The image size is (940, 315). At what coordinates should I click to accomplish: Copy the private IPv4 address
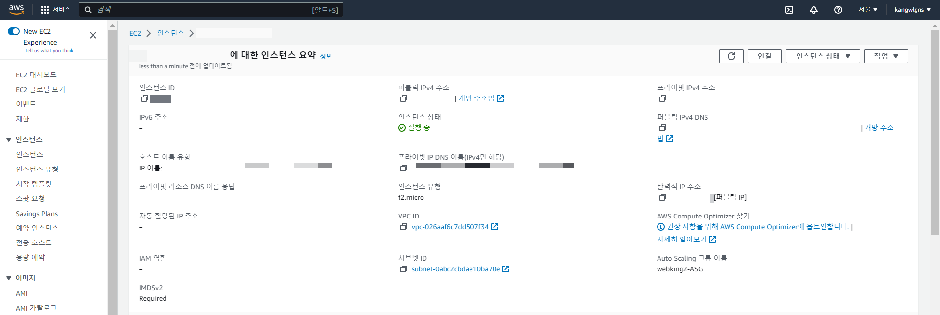pos(663,98)
